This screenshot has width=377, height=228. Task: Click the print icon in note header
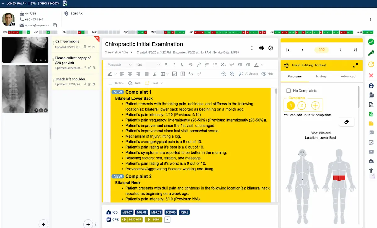coord(261,48)
